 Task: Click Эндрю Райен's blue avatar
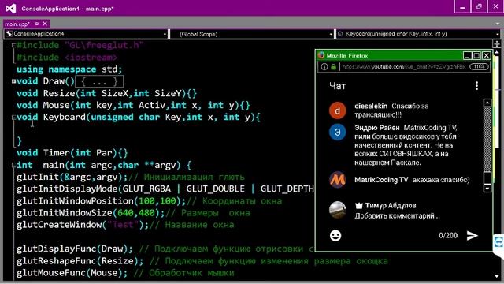338,132
